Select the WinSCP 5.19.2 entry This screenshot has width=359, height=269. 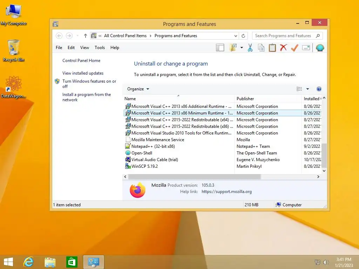pos(222,166)
